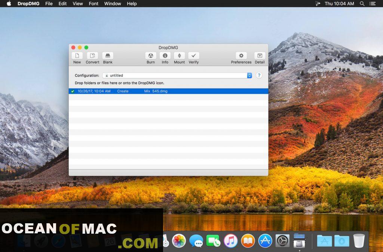Open the Edit menu

click(62, 4)
